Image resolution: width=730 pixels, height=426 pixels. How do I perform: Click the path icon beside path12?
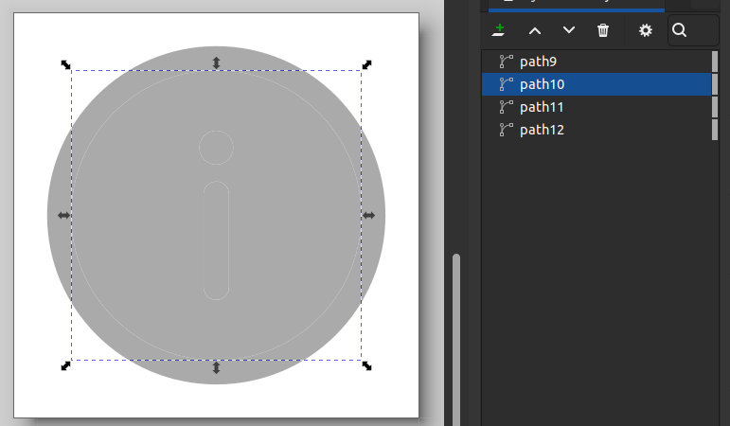(x=507, y=130)
